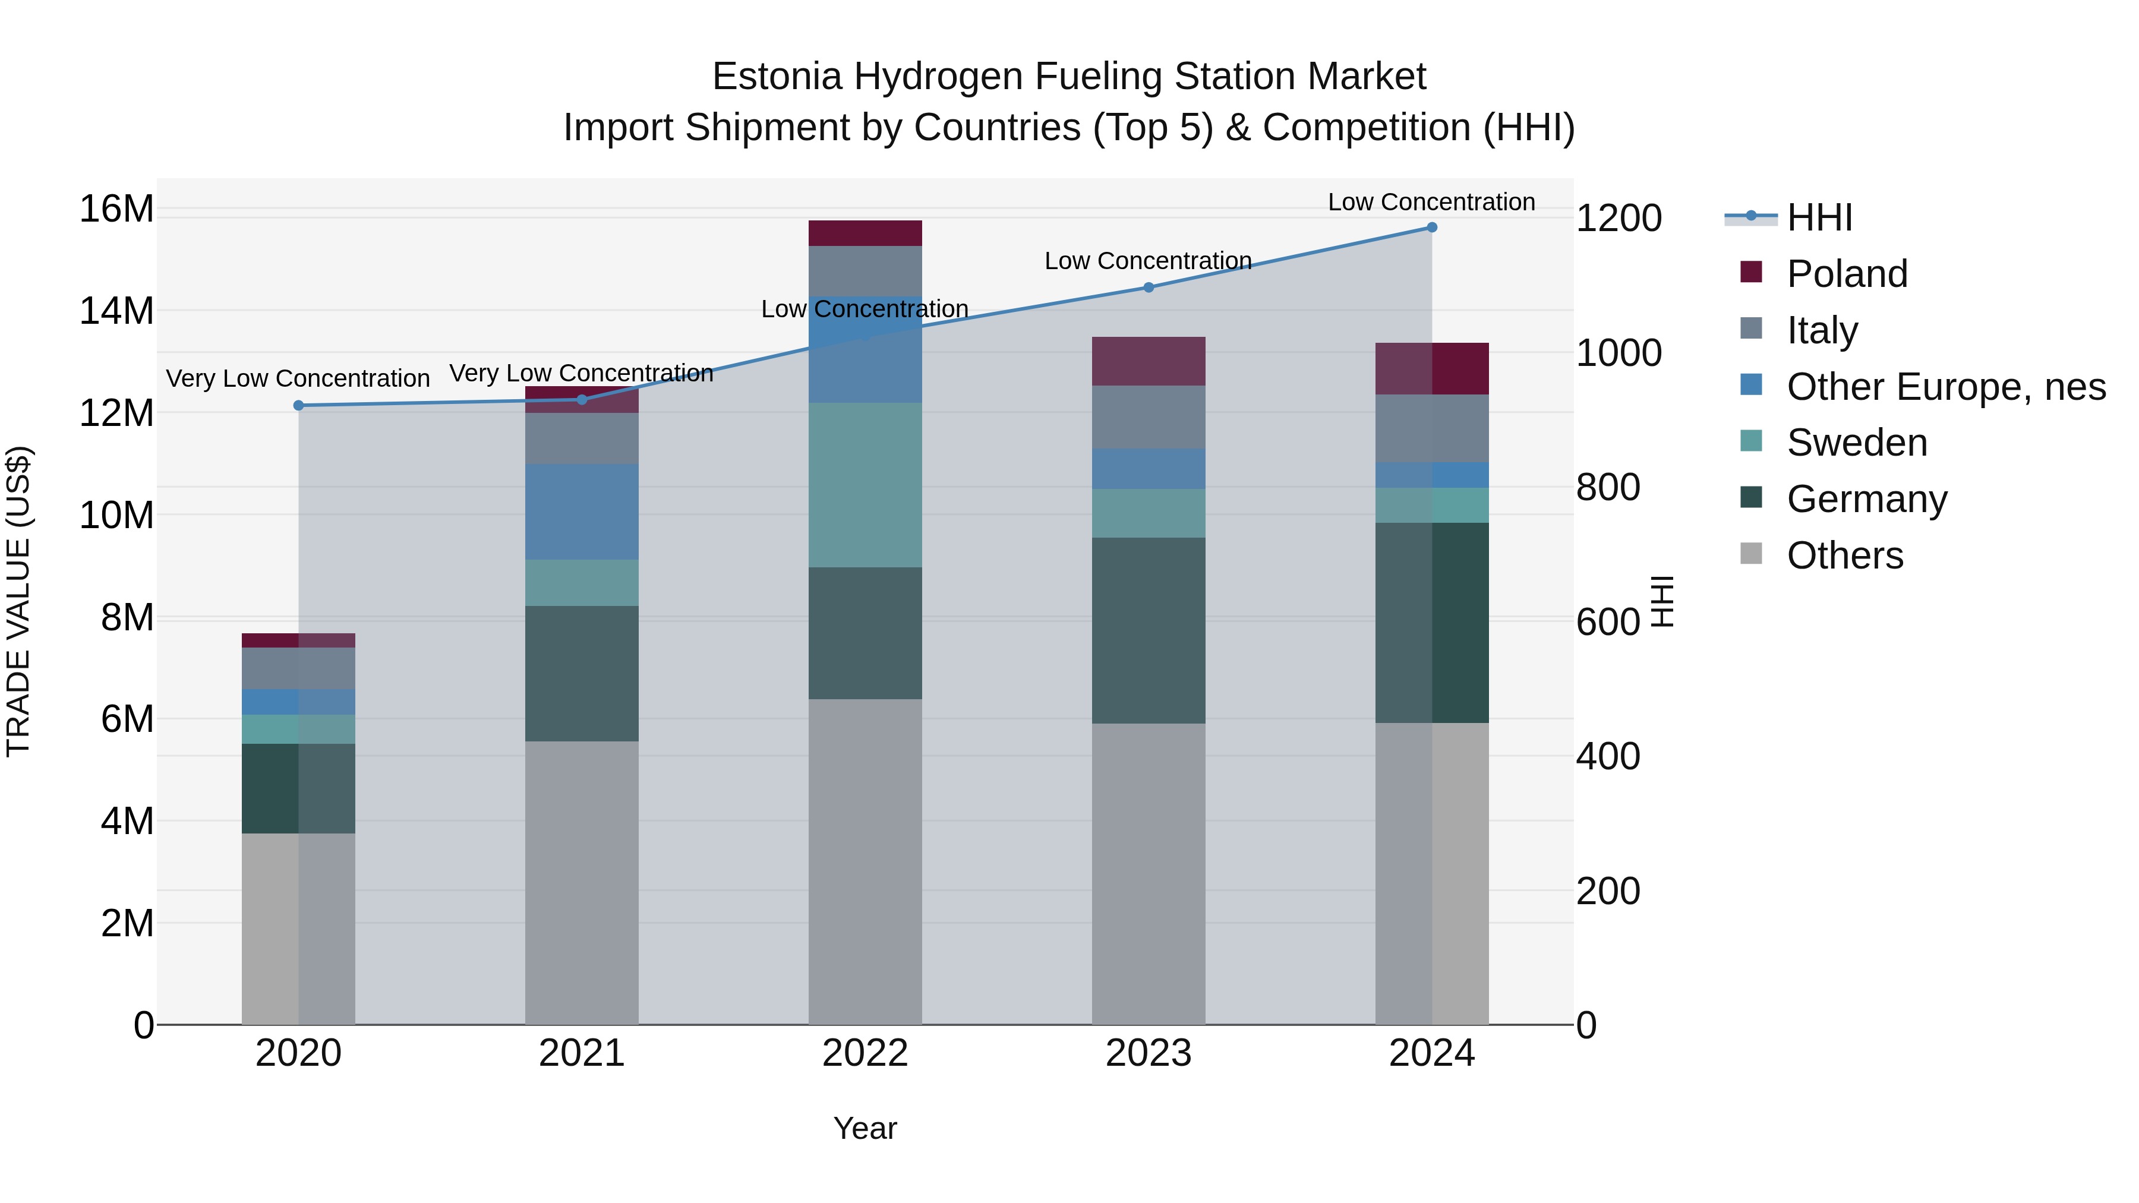
Task: Select the Poland bar segment for 2024
Action: click(x=1431, y=368)
